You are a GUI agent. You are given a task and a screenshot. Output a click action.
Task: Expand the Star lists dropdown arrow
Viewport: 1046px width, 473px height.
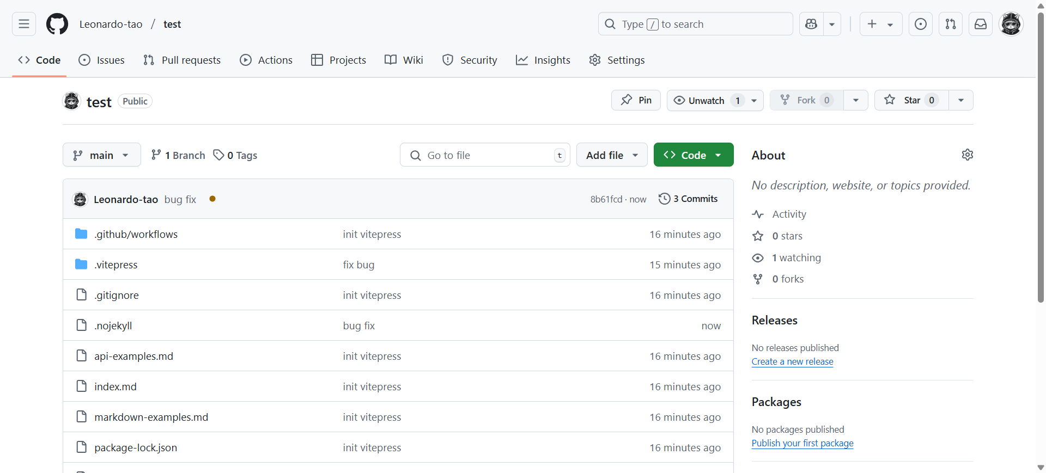(961, 100)
